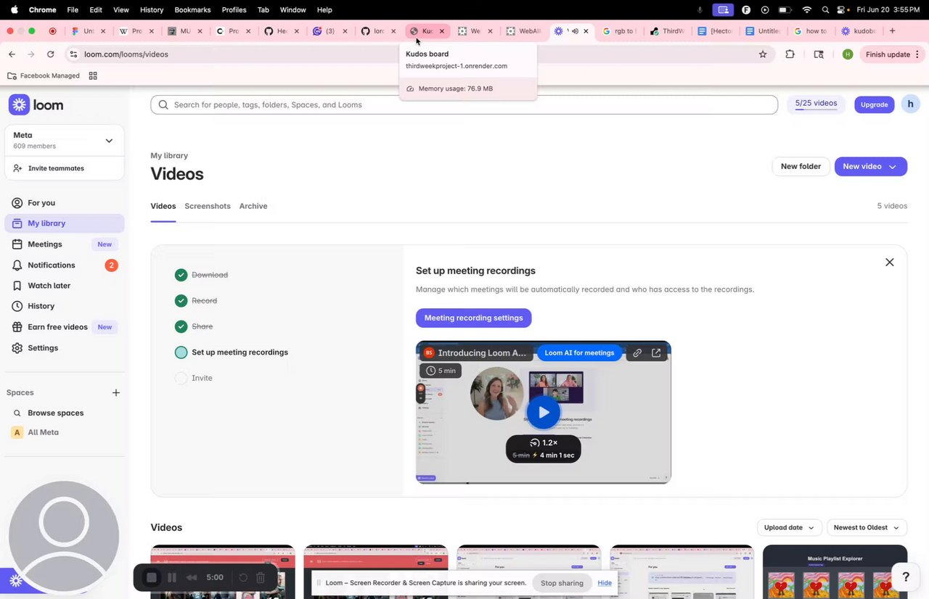
Task: Bookmark this page with star icon
Action: coord(763,54)
